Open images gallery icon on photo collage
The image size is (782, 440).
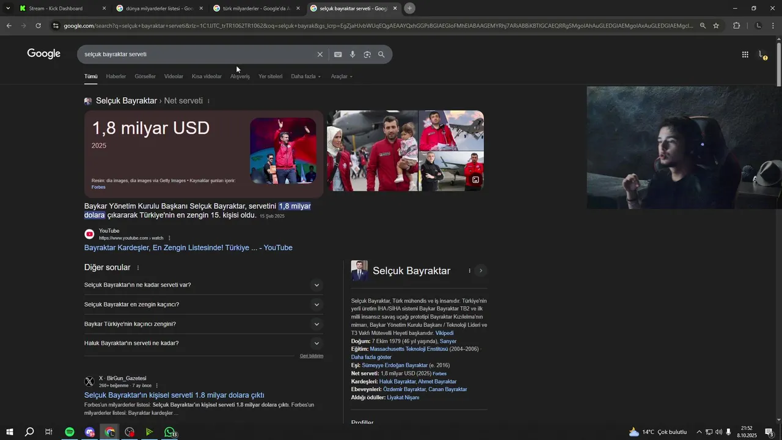pos(475,180)
